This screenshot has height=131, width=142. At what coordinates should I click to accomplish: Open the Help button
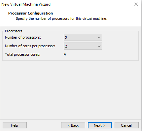(x=15, y=125)
